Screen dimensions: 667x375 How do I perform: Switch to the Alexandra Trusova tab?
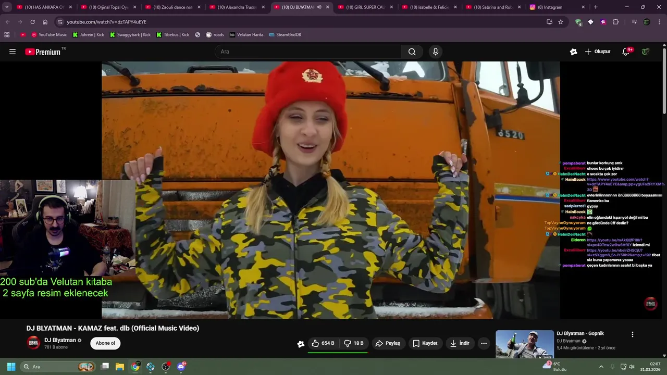click(x=237, y=7)
